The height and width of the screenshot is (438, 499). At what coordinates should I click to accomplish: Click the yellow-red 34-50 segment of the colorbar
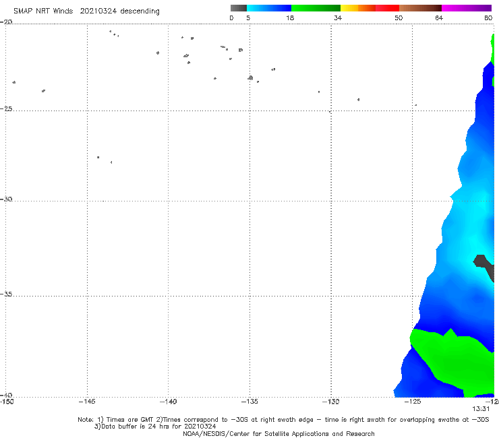click(370, 8)
